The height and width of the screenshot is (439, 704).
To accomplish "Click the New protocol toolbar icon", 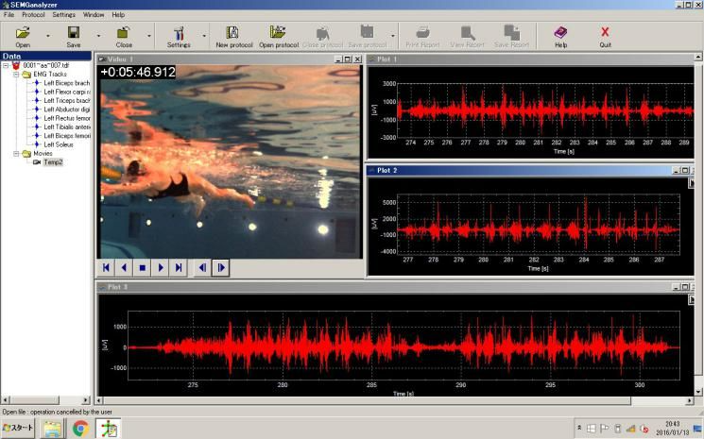I will click(233, 33).
